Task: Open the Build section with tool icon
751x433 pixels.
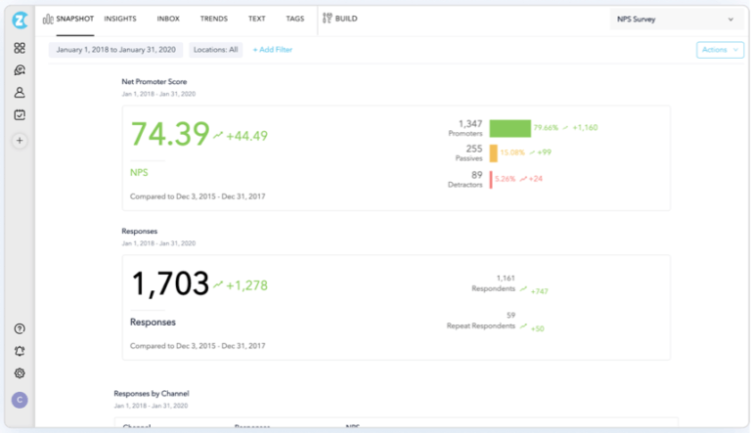Action: coord(340,19)
